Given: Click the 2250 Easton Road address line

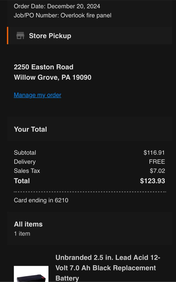Looking at the screenshot, I should coord(43,67).
